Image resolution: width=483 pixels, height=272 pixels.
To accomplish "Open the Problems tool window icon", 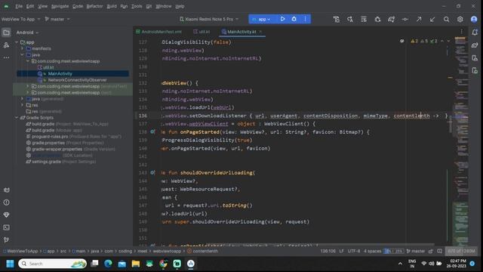I will (7, 202).
